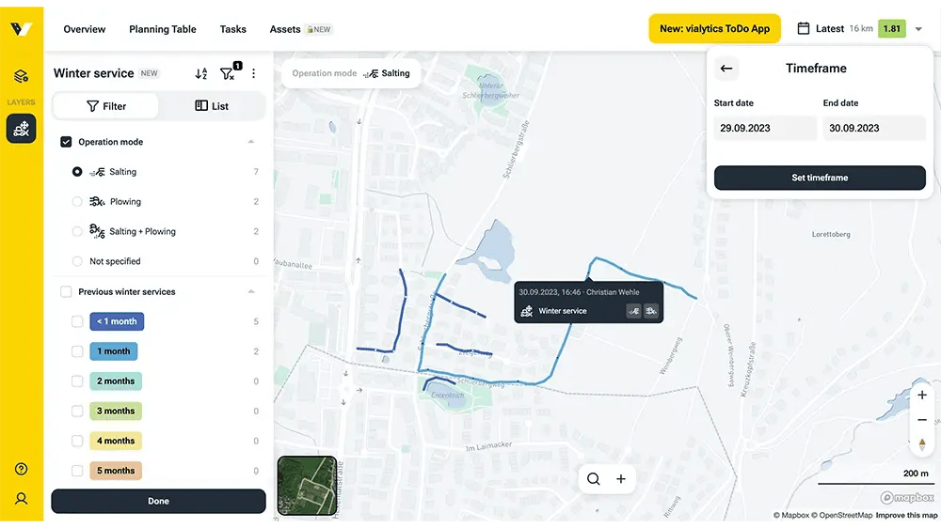Click the 2 months teal color tag

pyautogui.click(x=116, y=381)
